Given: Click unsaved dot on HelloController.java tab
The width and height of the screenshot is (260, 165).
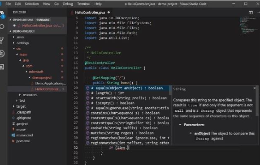Looking at the screenshot, I should pos(108,12).
